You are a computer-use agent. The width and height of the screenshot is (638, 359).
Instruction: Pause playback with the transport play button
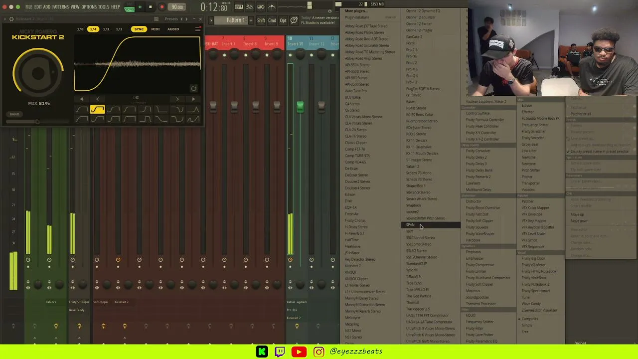point(140,7)
